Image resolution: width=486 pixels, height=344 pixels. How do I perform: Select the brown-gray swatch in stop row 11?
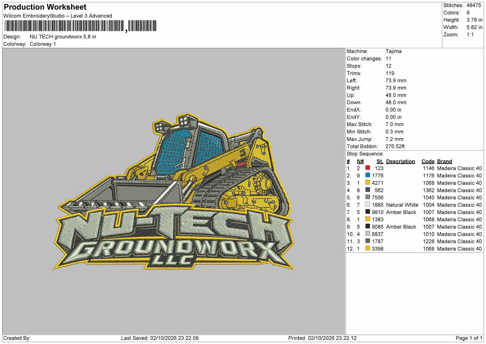[x=367, y=241]
